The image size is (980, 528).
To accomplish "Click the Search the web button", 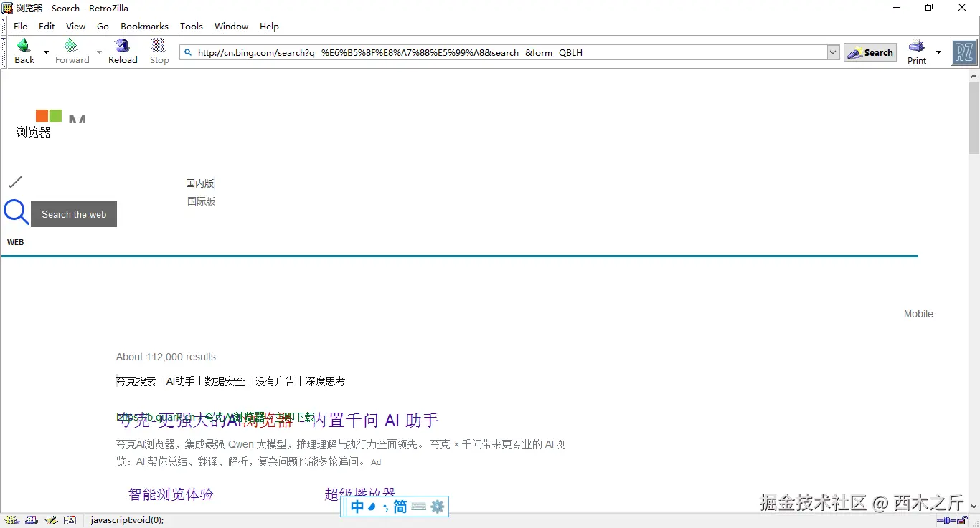I will [74, 214].
